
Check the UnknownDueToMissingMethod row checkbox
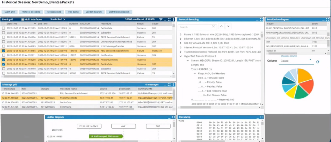tap(3, 42)
